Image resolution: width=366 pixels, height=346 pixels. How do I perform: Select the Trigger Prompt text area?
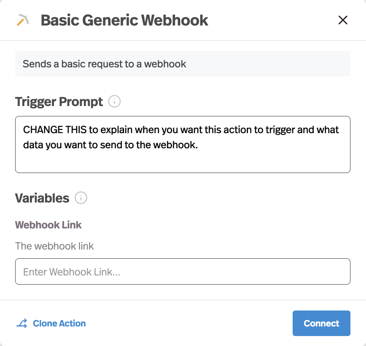click(182, 144)
